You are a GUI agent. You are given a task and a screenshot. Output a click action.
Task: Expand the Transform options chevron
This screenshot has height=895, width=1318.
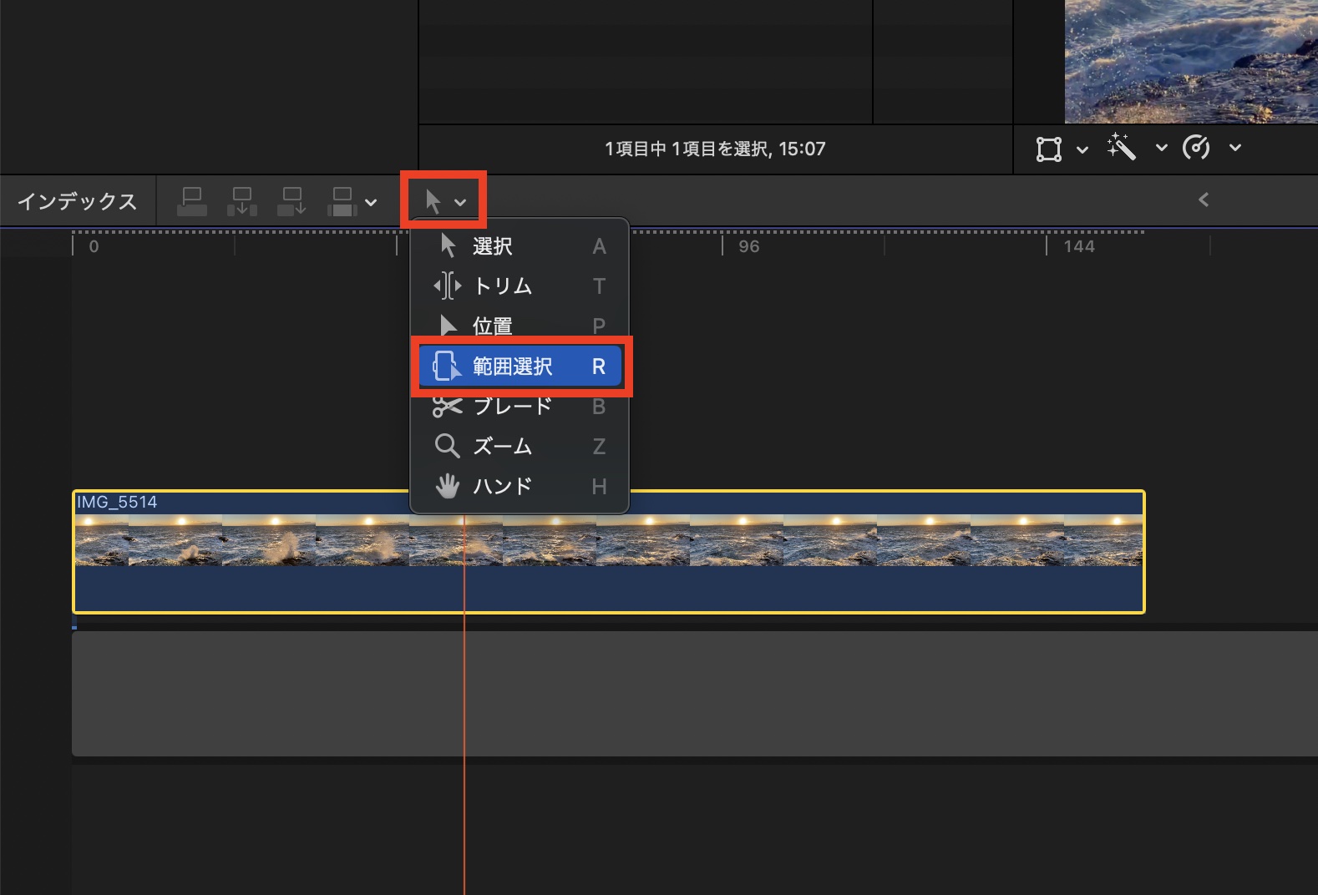pos(1082,149)
